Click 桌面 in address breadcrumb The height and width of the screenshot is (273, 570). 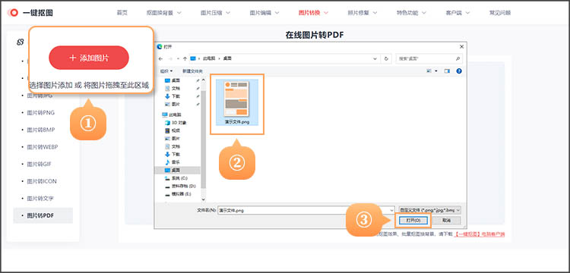(226, 58)
